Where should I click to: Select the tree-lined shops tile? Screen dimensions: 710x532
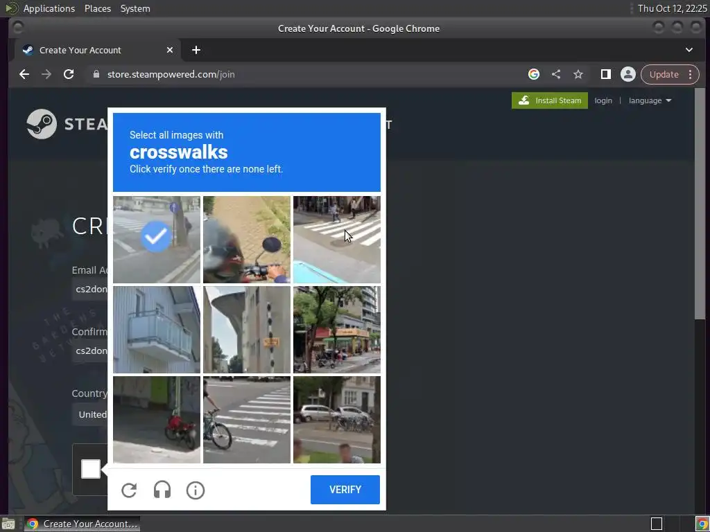coord(337,329)
